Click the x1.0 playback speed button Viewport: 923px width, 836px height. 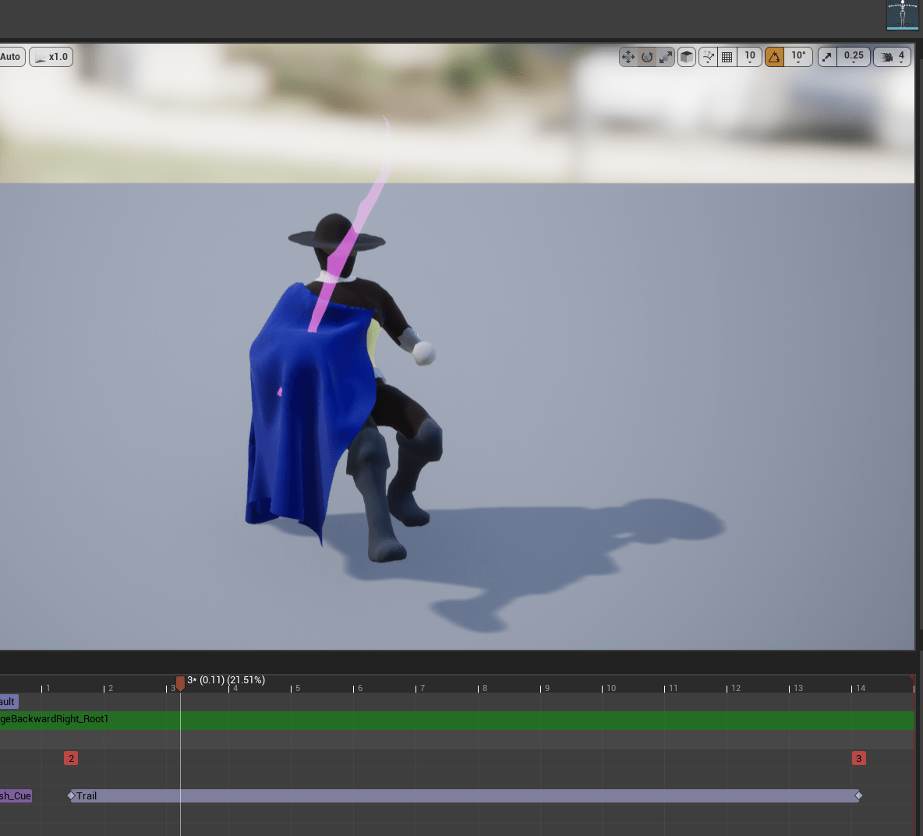[x=51, y=57]
